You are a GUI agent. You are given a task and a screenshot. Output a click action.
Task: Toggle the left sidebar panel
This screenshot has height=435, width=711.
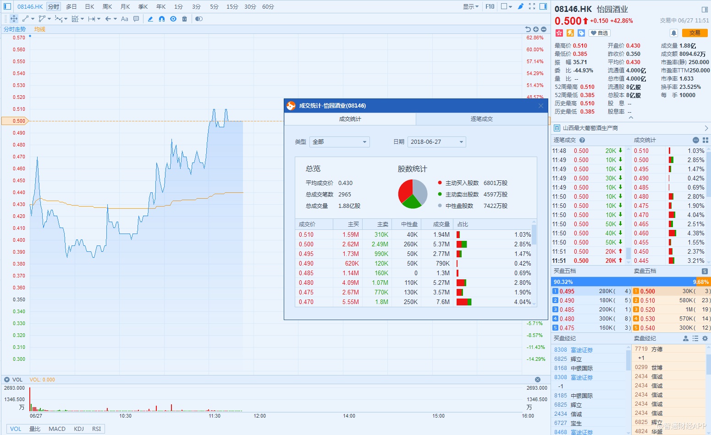coord(7,6)
